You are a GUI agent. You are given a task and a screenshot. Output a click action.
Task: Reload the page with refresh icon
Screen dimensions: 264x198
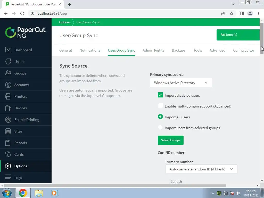point(22,13)
